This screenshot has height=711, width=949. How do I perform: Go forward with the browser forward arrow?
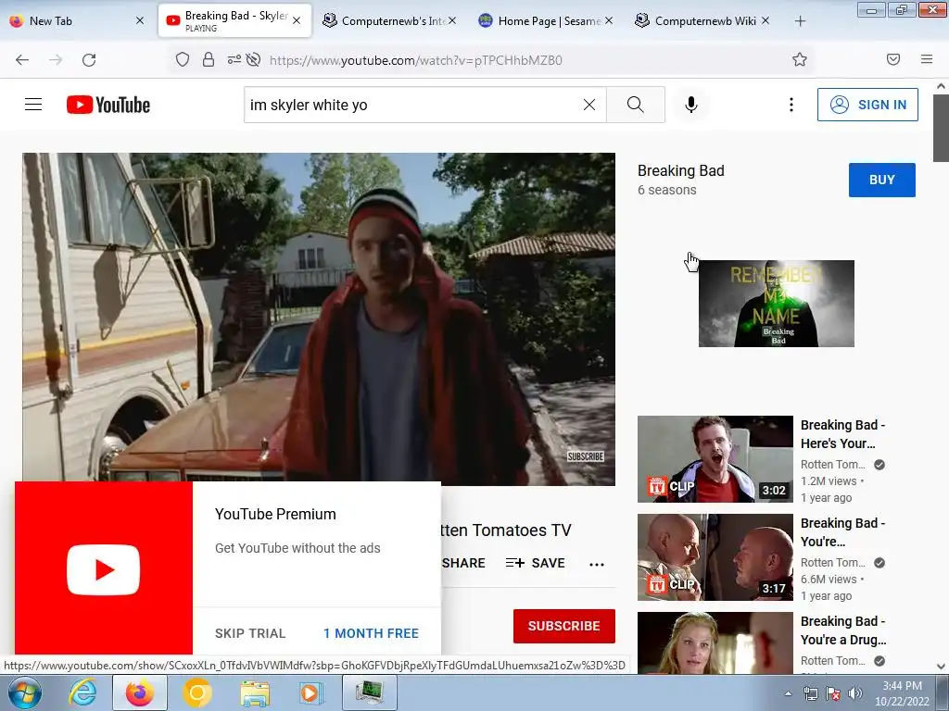pyautogui.click(x=56, y=60)
